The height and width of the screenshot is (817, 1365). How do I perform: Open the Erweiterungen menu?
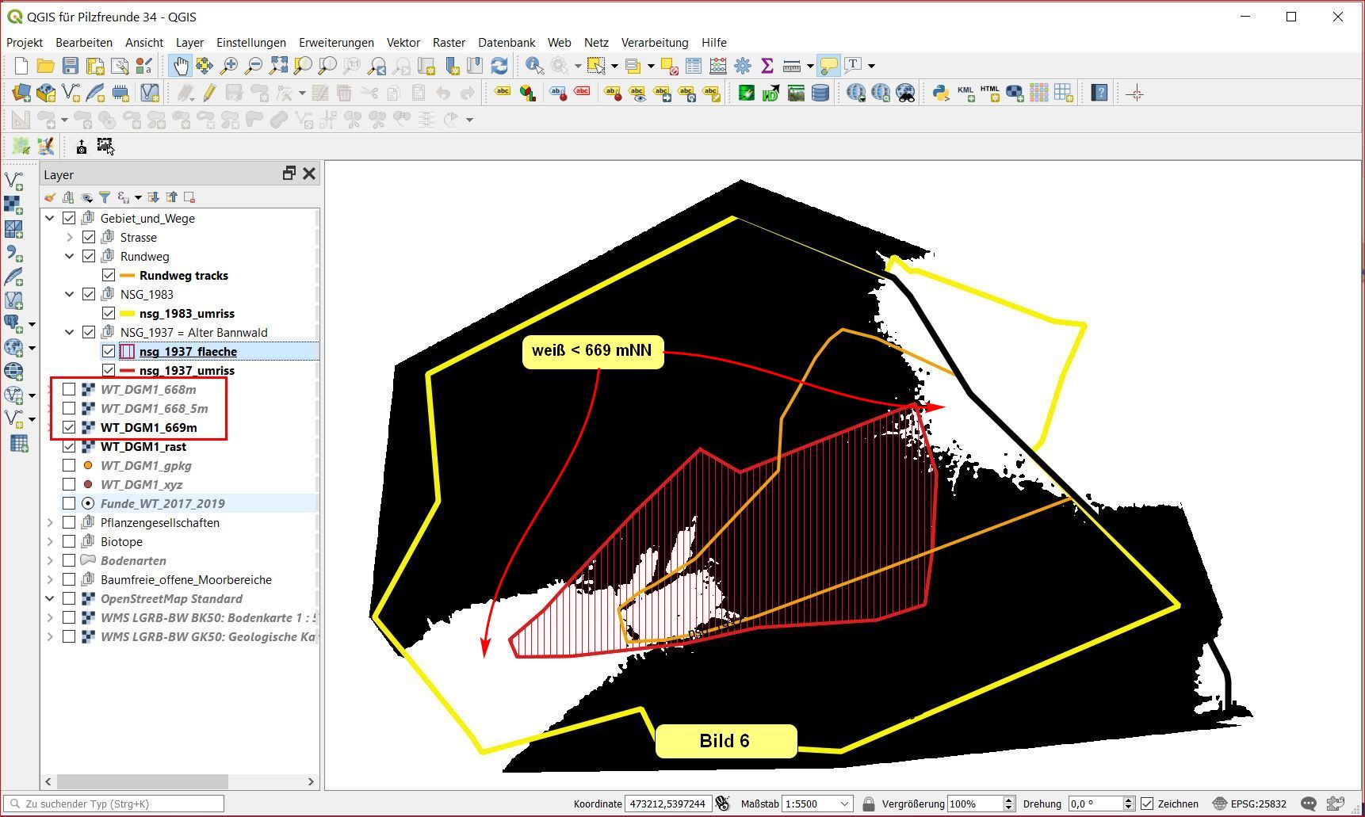point(336,43)
